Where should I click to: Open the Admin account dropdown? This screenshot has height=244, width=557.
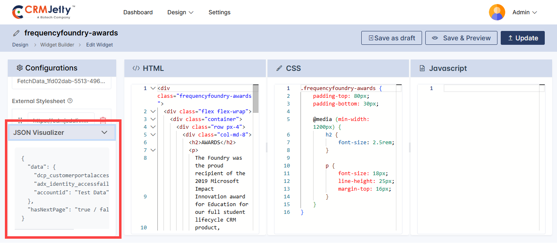coord(524,12)
